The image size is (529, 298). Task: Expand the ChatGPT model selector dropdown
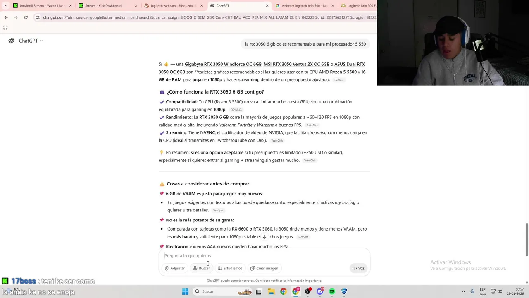point(31,41)
